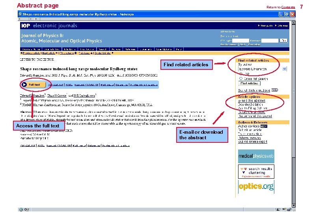Open Content finder in the yellow bar

click(102, 53)
